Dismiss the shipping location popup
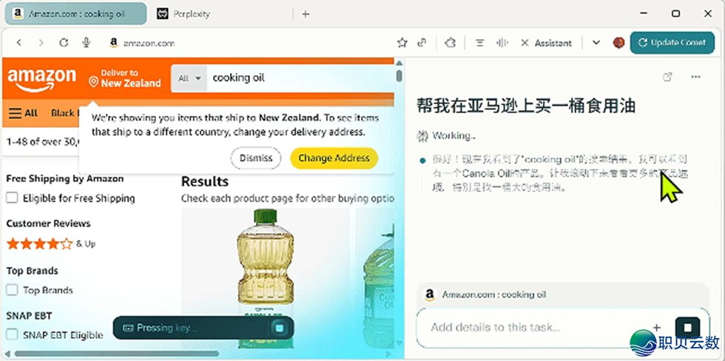Image resolution: width=725 pixels, height=361 pixels. pyautogui.click(x=256, y=158)
